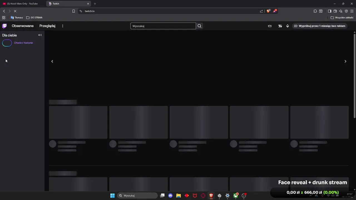The width and height of the screenshot is (356, 200).
Task: Open OBS Studio from the taskbar
Action: click(244, 196)
